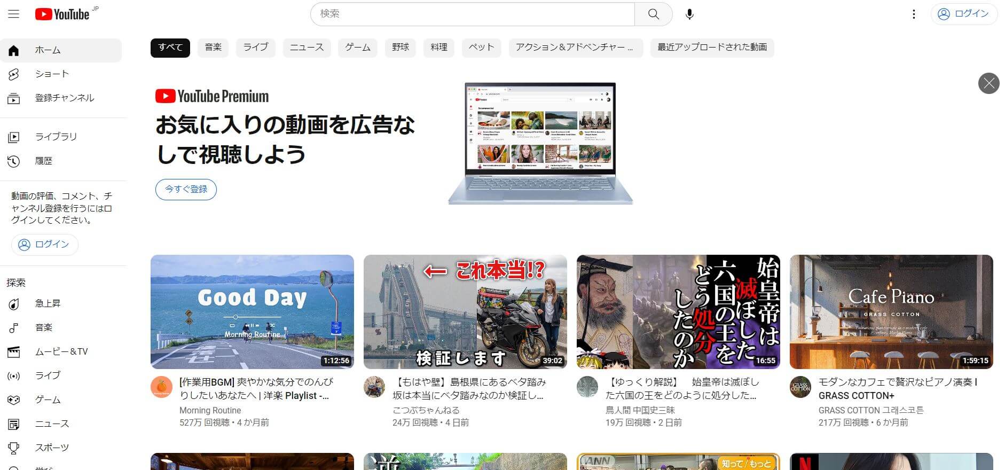This screenshot has width=1005, height=470.
Task: Open ムービー&TV in the sidebar
Action: pos(61,352)
